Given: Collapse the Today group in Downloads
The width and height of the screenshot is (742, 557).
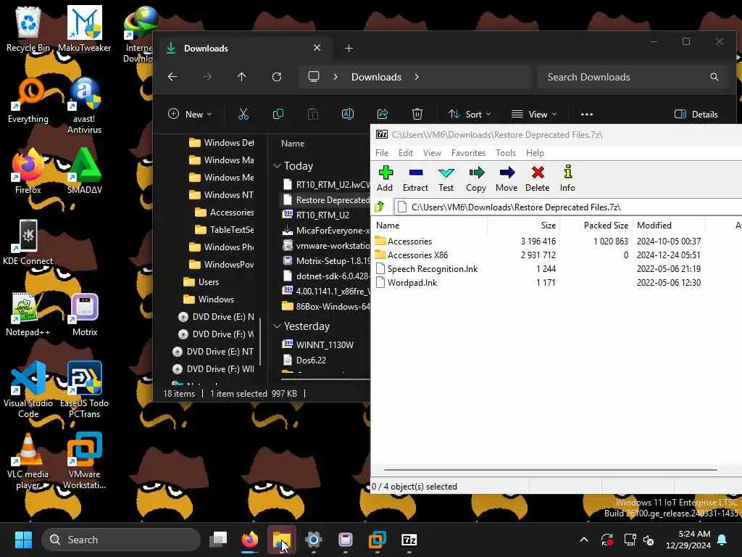Looking at the screenshot, I should point(278,166).
